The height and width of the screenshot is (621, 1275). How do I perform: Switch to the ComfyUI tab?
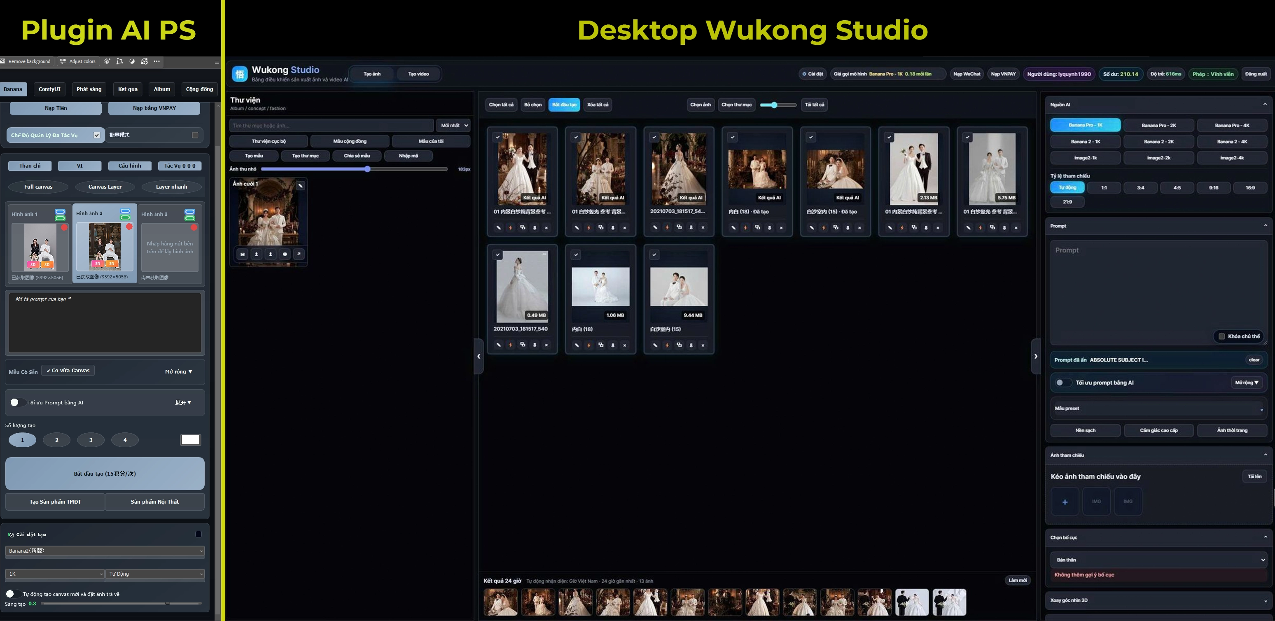click(x=49, y=89)
